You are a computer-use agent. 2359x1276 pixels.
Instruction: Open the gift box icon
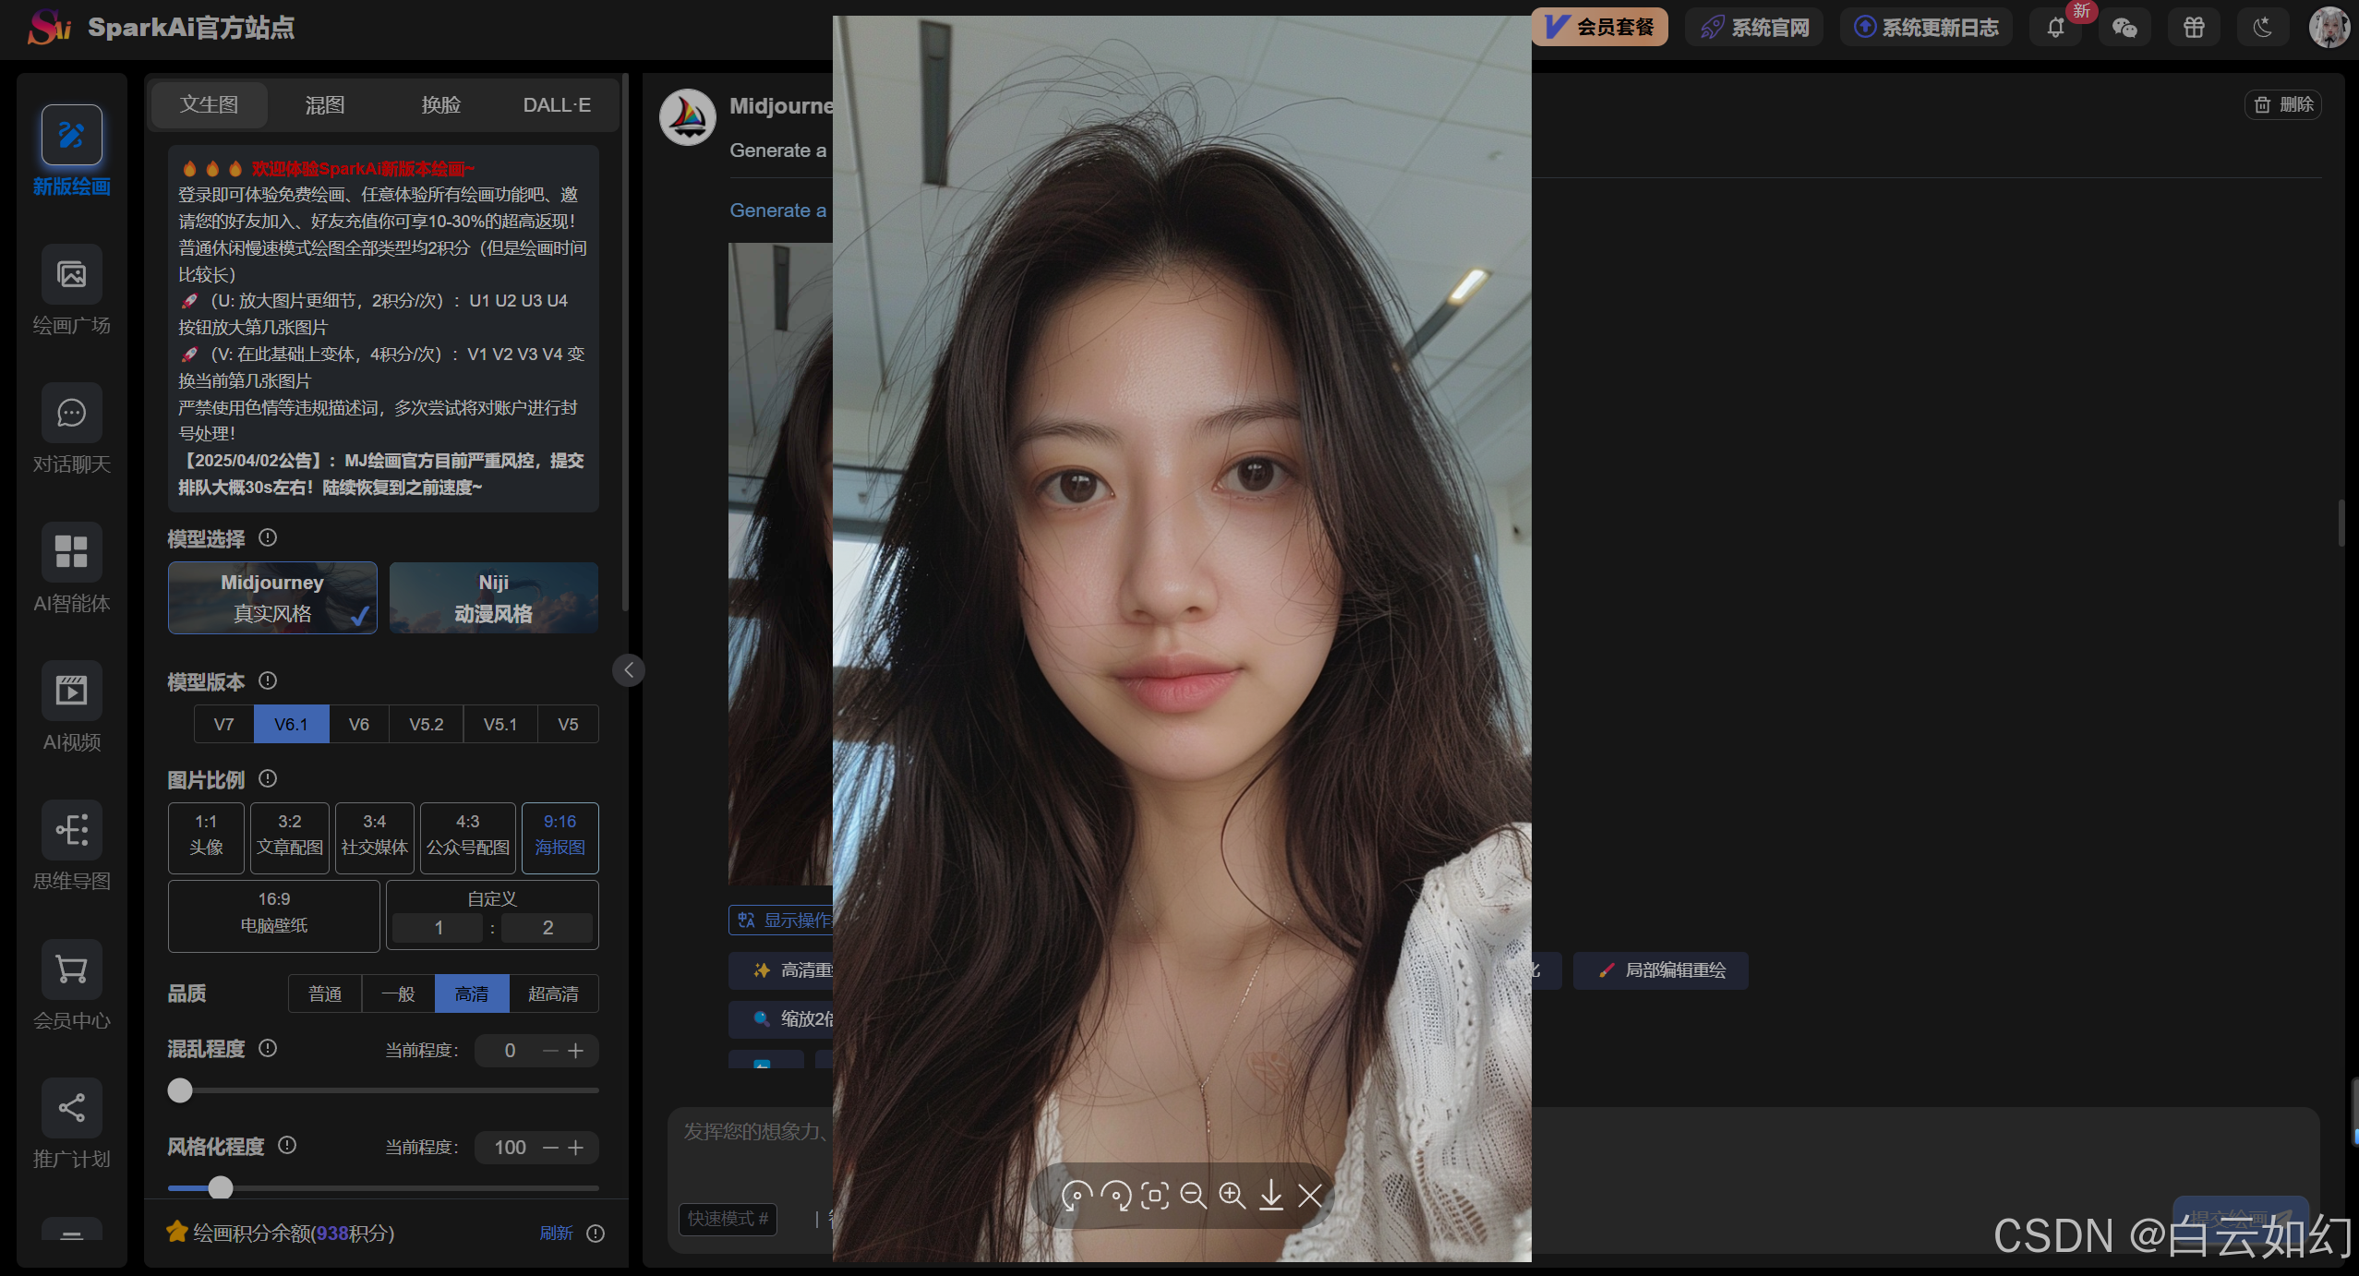point(2194,28)
